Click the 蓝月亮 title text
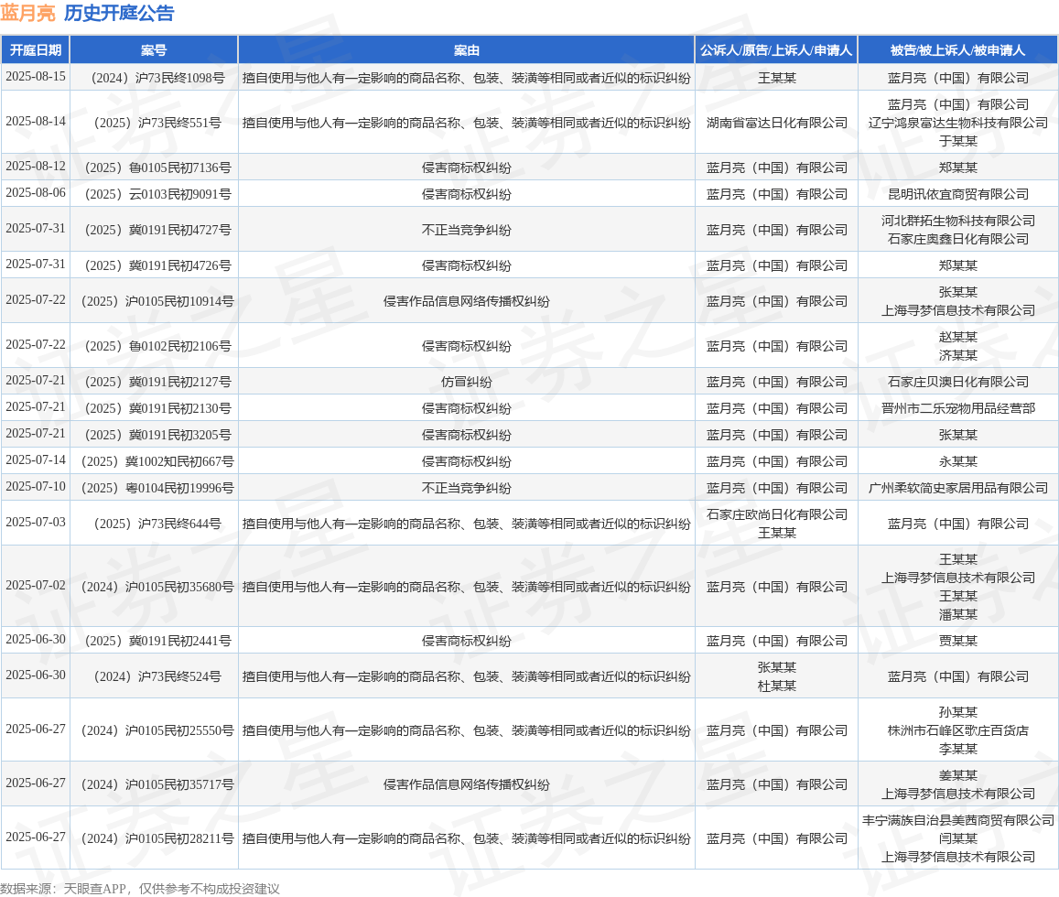Screen dimensions: 1059x897 tap(28, 13)
